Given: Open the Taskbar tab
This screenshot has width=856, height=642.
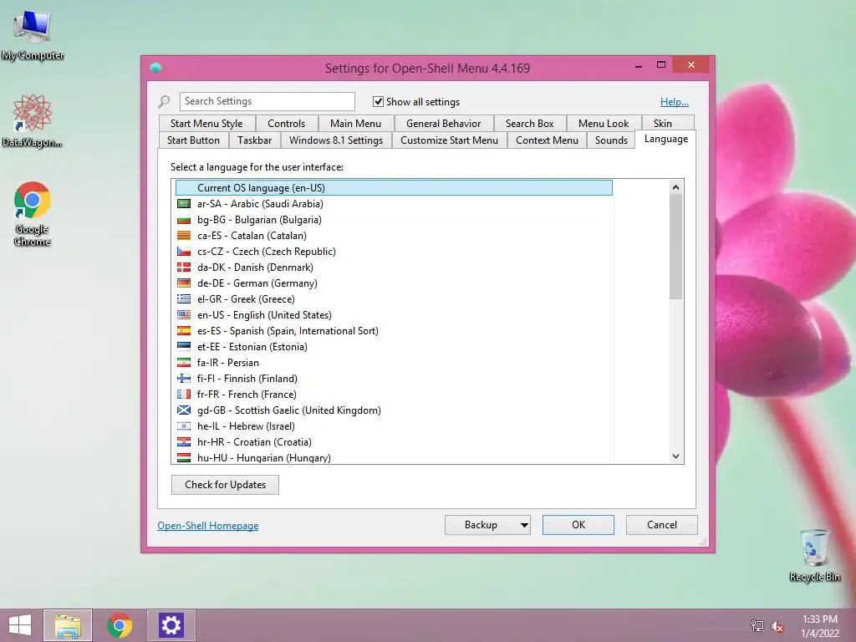Looking at the screenshot, I should 254,140.
